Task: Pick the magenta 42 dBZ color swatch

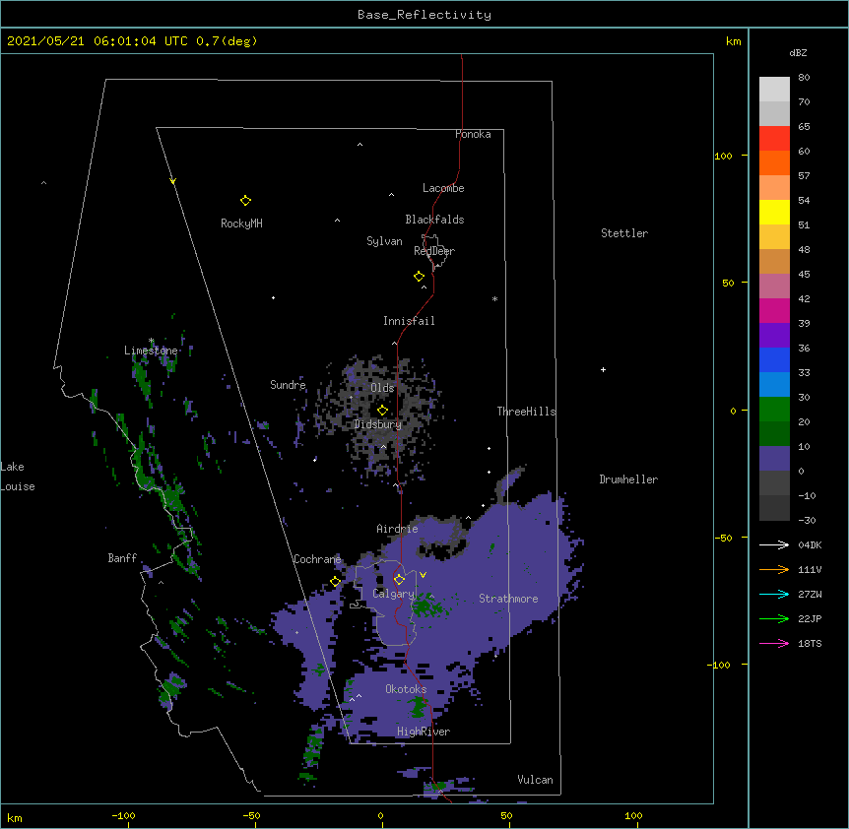Action: pyautogui.click(x=774, y=310)
